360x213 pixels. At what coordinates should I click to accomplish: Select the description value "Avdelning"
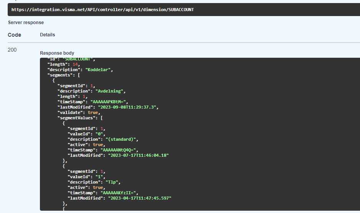(109, 91)
